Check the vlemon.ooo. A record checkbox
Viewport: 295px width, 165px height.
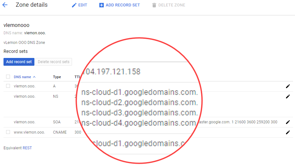[8, 86]
